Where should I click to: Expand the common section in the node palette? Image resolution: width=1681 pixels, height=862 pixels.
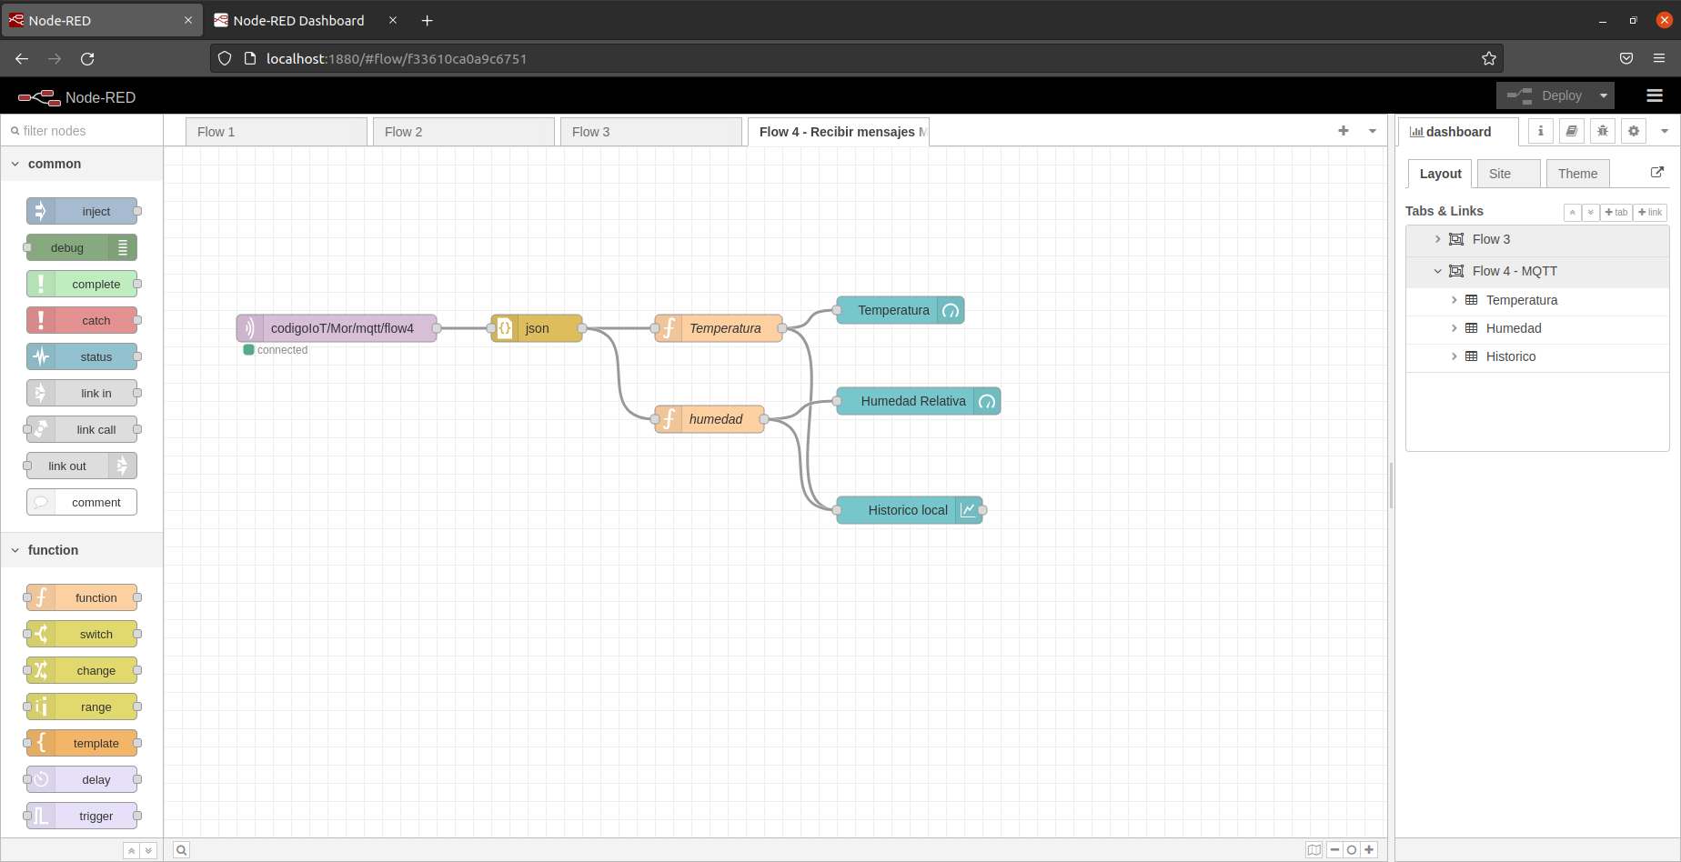point(15,164)
